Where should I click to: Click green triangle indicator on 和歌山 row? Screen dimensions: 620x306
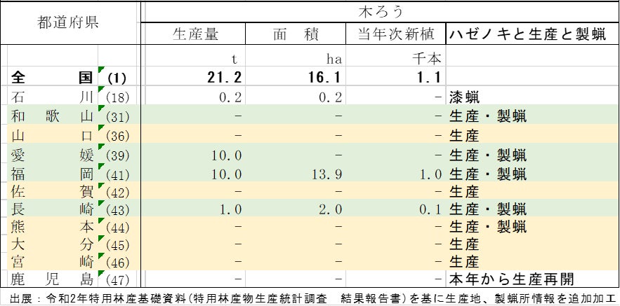point(101,109)
